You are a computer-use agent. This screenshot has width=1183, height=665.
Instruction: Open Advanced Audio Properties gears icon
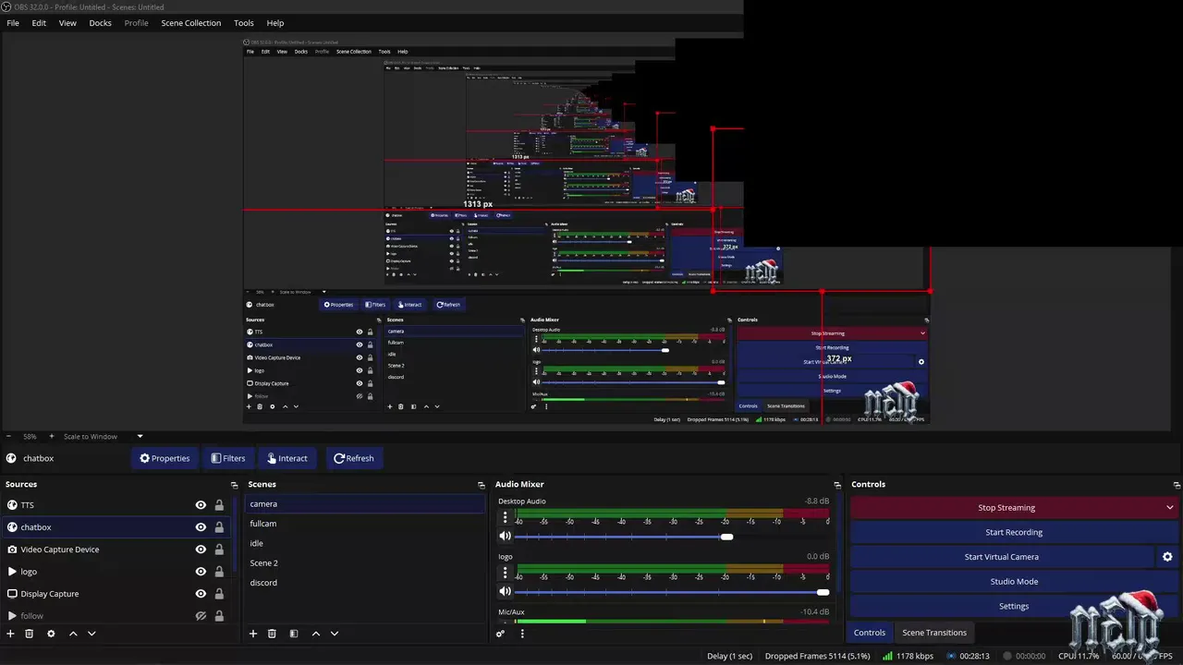[x=501, y=634]
